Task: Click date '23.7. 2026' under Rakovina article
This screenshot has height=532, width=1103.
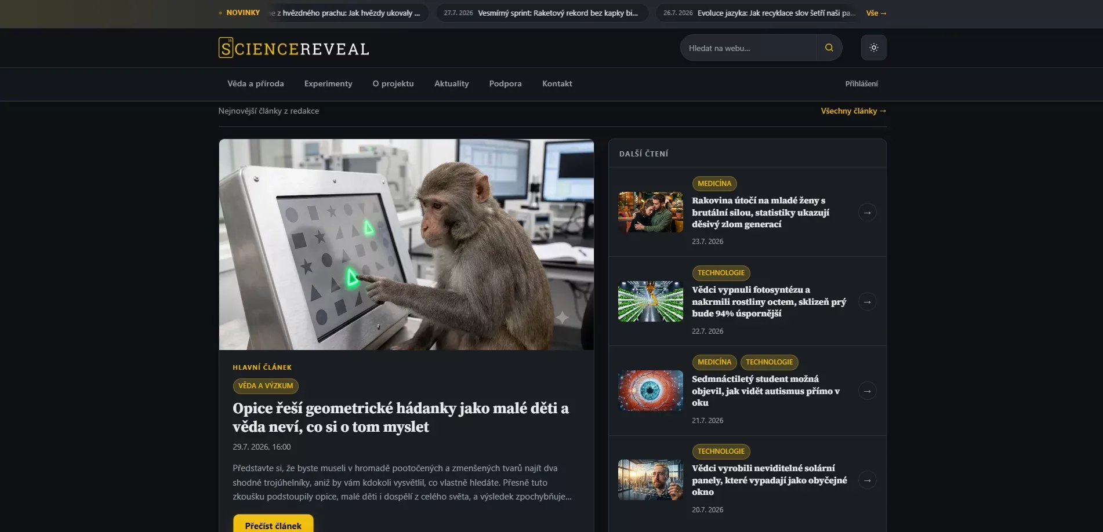Action: pos(707,242)
